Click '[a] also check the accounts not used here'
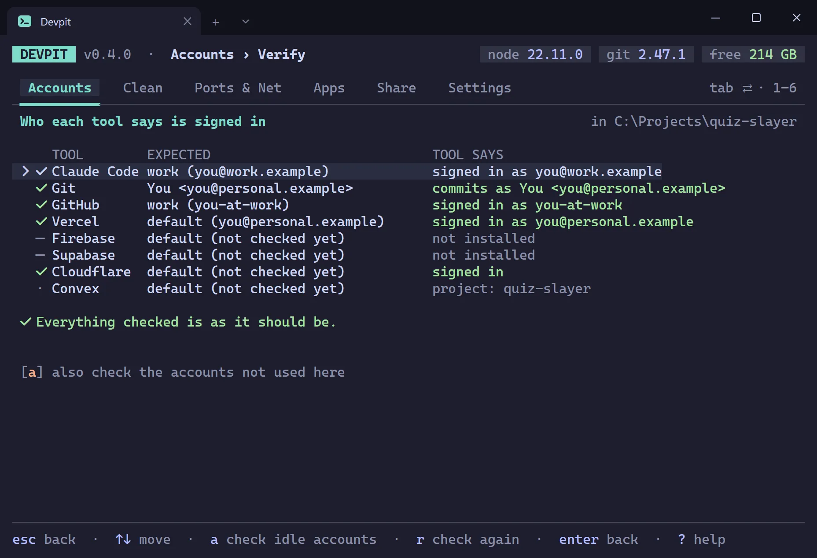 [183, 372]
